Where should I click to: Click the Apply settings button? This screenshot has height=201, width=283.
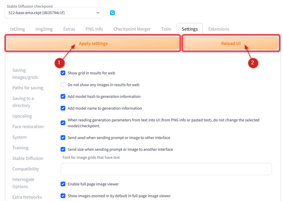pyautogui.click(x=93, y=43)
